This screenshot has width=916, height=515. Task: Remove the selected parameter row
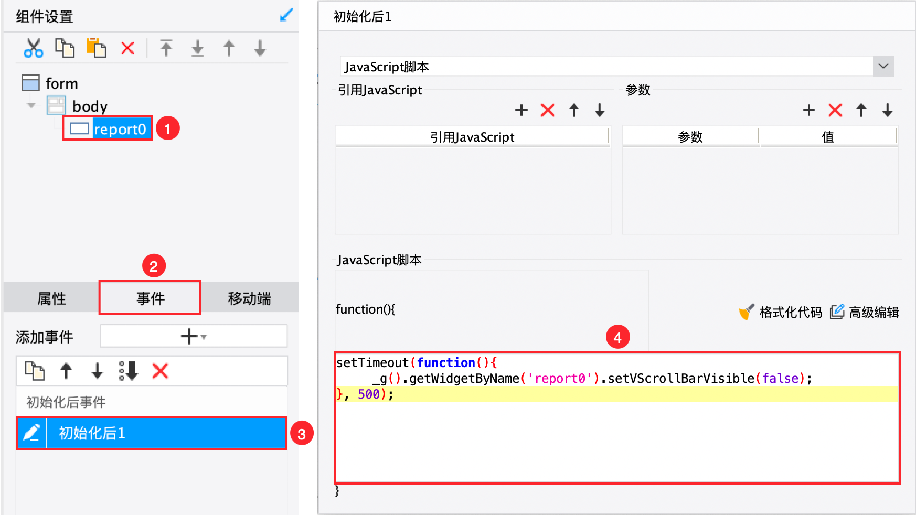[835, 110]
